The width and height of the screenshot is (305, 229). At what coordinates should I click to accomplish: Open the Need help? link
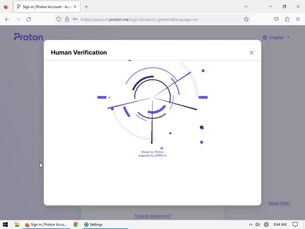pyautogui.click(x=279, y=203)
